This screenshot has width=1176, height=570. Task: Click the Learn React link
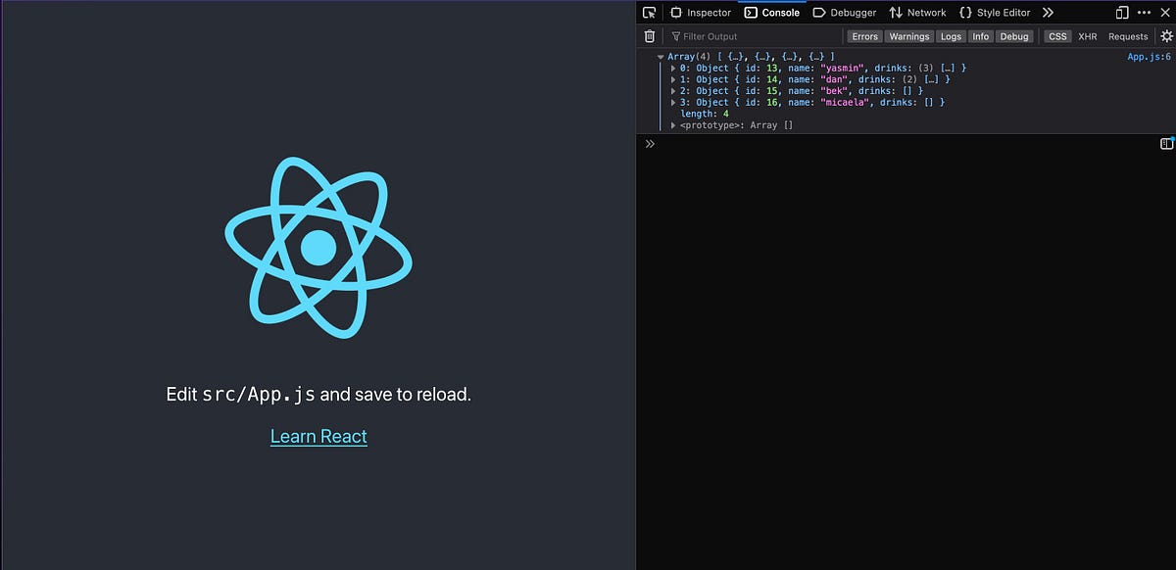click(x=318, y=436)
